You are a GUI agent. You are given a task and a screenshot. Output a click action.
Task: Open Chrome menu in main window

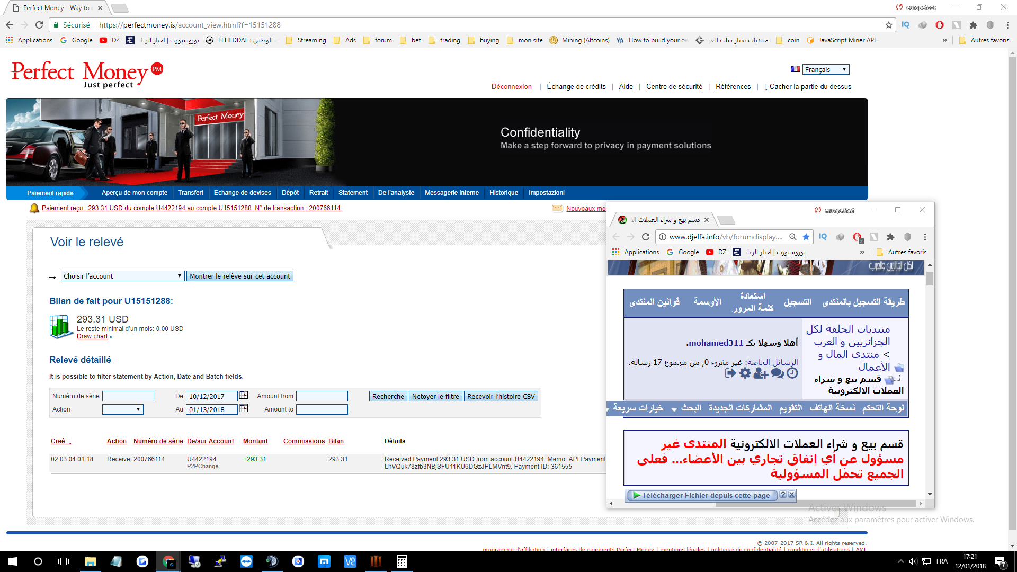pos(1007,25)
